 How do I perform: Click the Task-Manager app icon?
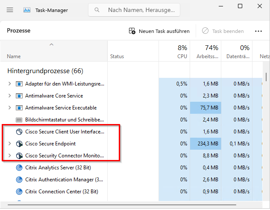click(x=27, y=10)
